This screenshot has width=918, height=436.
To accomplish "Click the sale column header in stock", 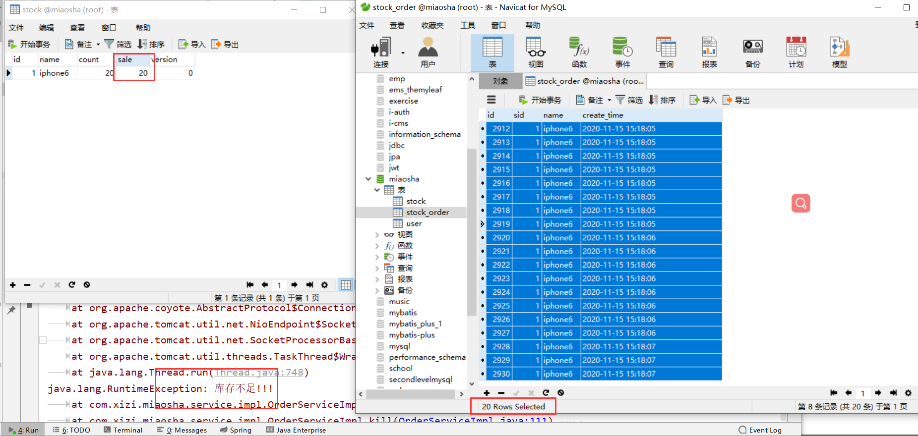I will pos(132,59).
